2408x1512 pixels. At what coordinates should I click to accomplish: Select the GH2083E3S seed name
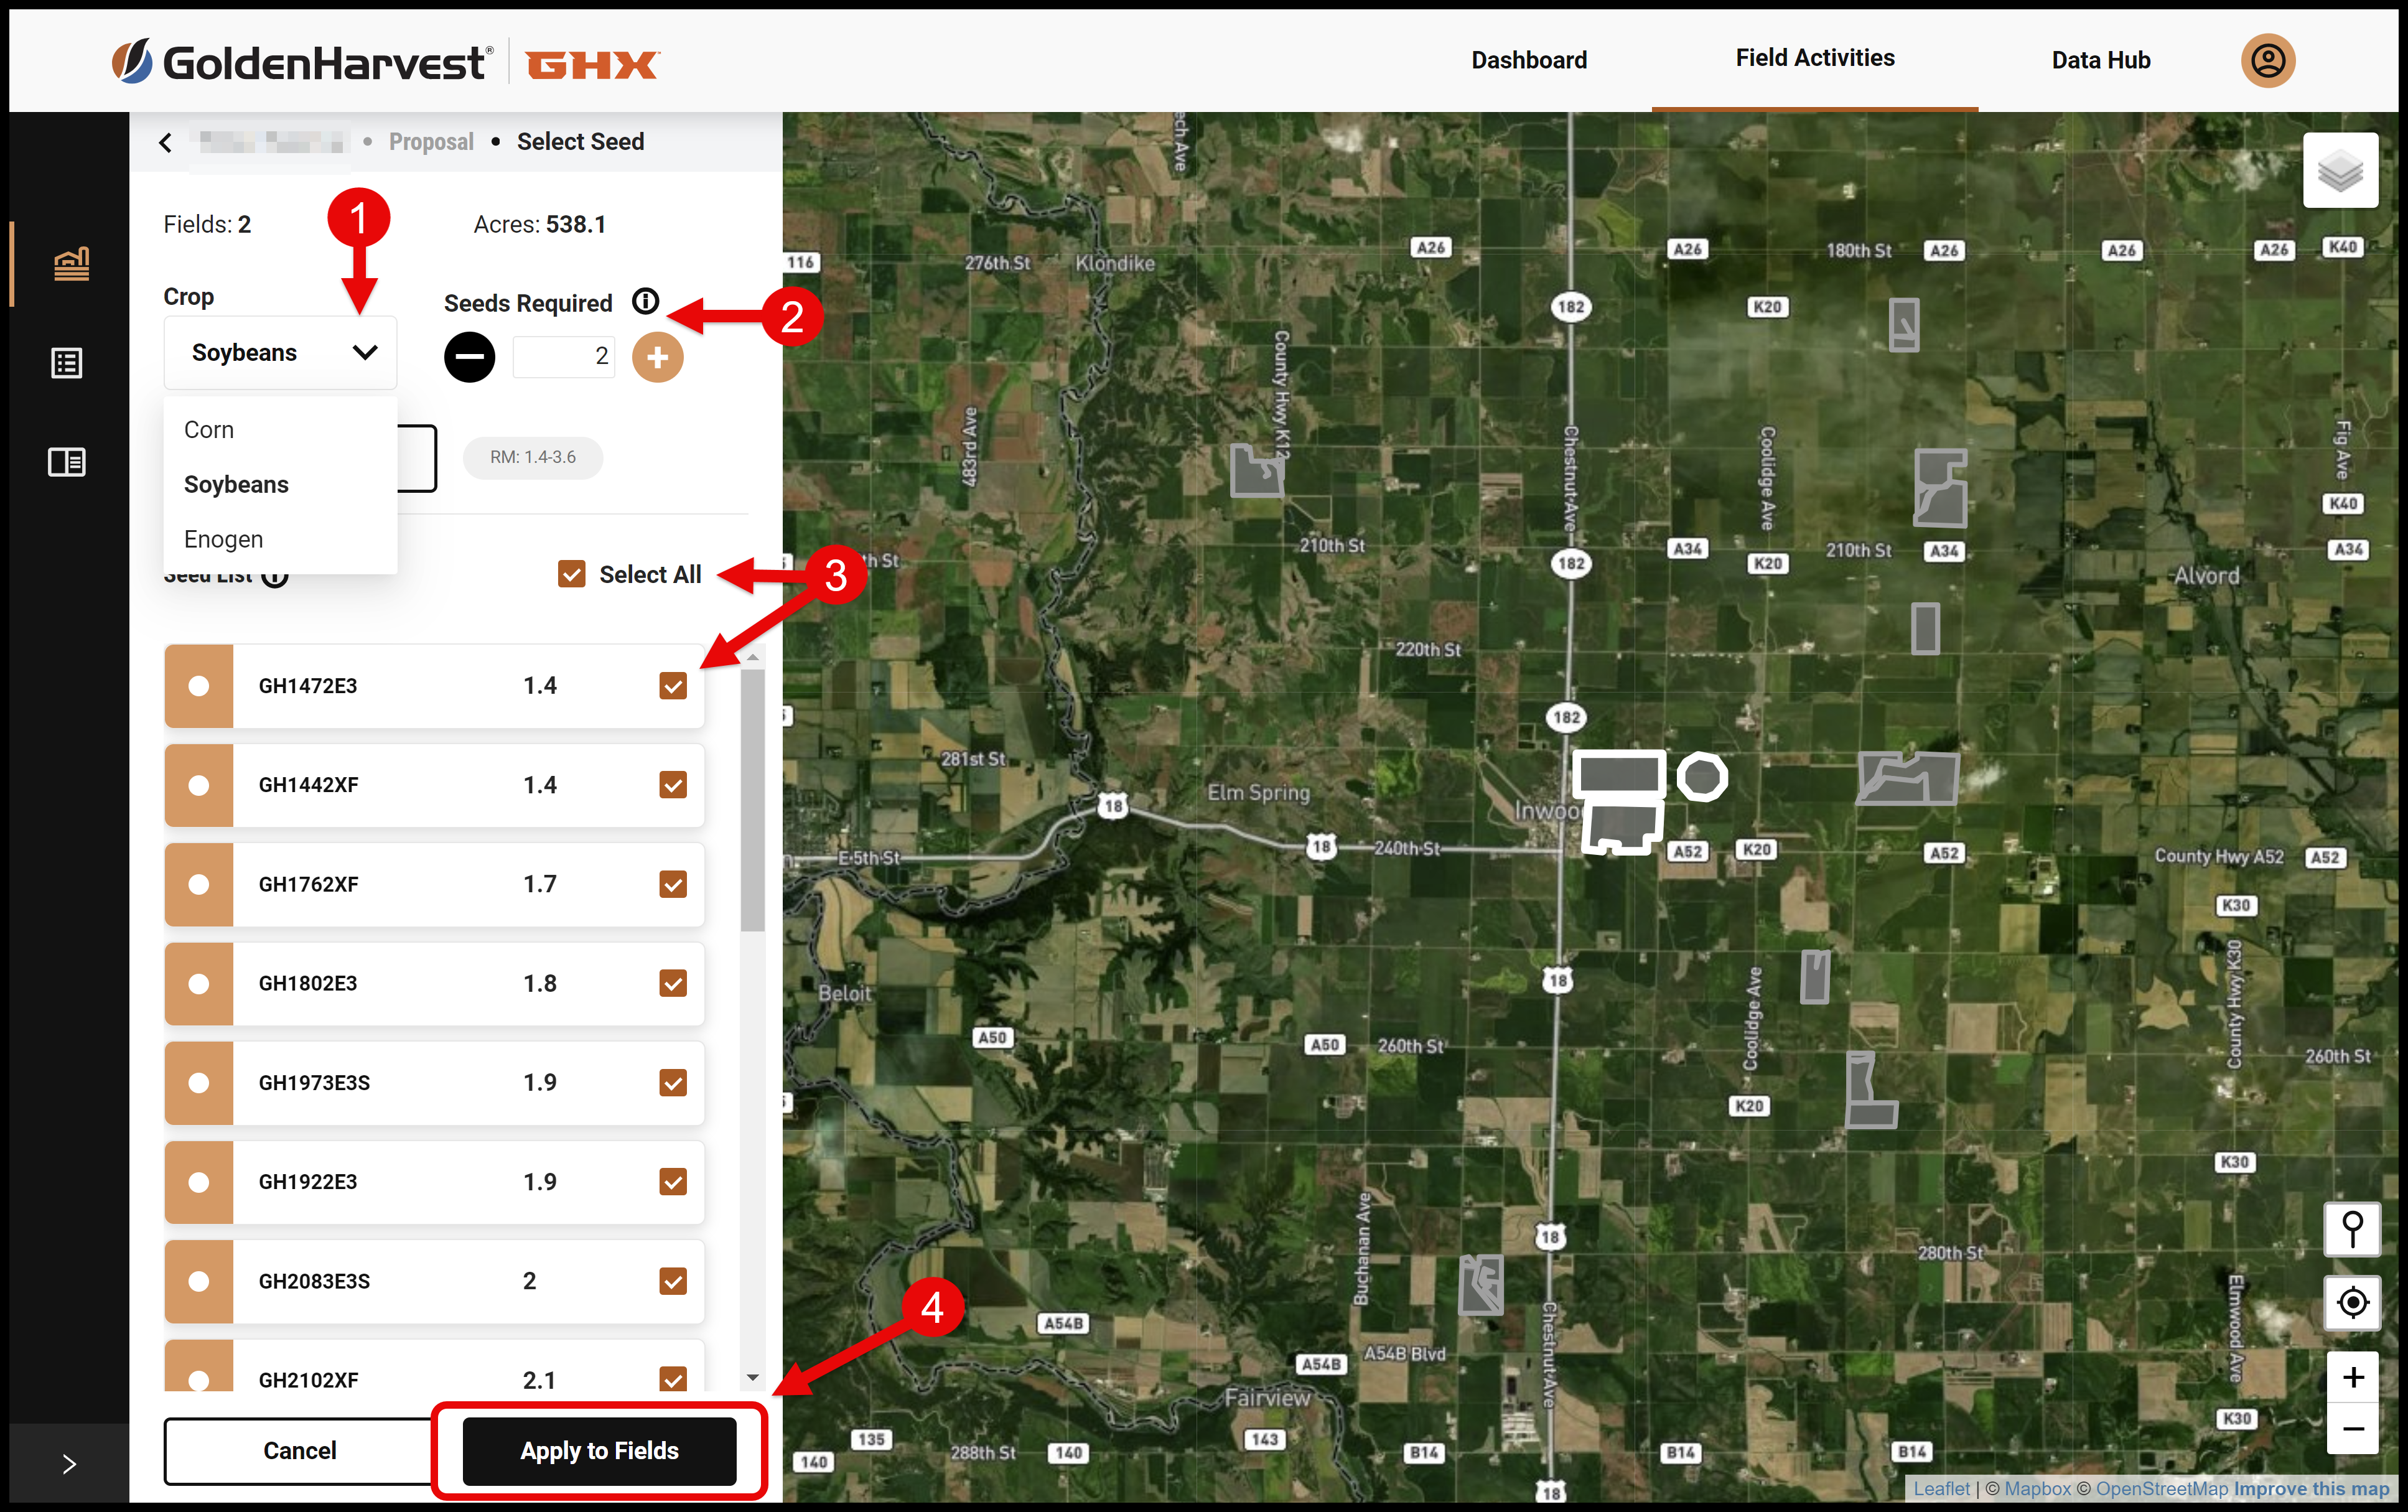pyautogui.click(x=314, y=1281)
